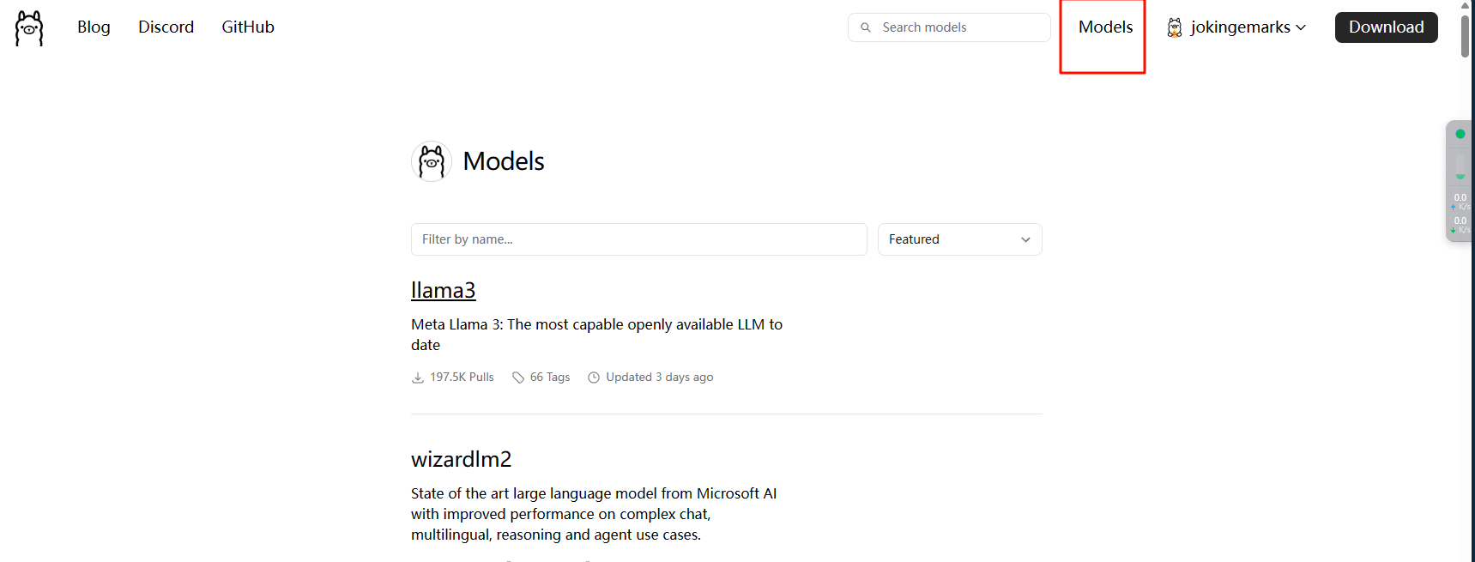Click the llama avatar beside Models heading
Screen dimensions: 1475x562
pos(432,161)
